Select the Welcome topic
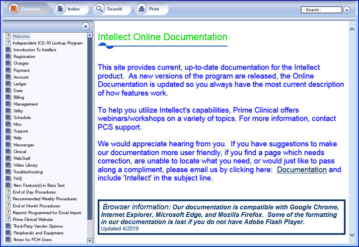Viewport: 359px width, 247px height. (x=21, y=36)
